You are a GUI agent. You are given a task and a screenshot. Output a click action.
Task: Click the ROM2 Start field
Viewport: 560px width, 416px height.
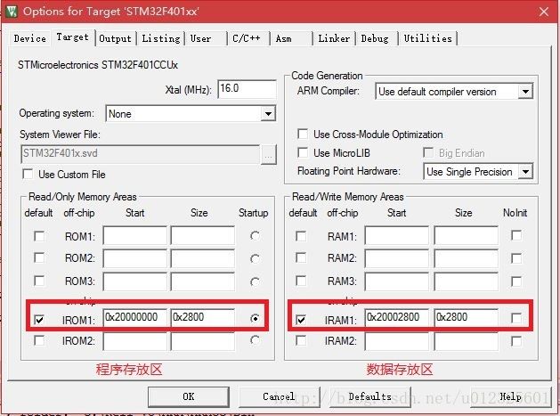(135, 258)
